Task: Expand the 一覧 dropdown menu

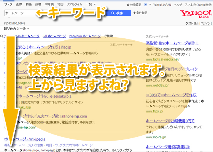Action: pyautogui.click(x=91, y=4)
